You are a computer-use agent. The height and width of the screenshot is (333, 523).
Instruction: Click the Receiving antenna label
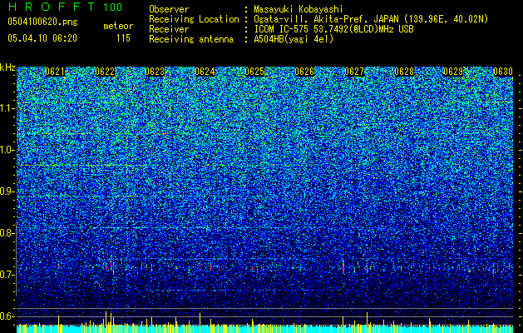[x=191, y=39]
